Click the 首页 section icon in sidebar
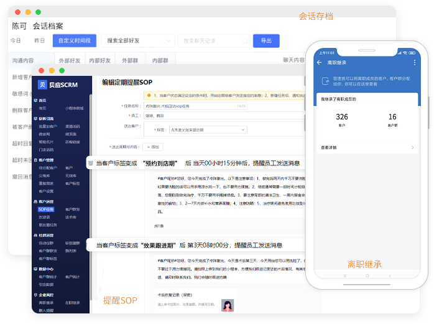 coord(35,100)
